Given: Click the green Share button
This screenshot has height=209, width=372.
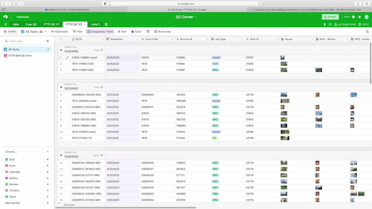Looking at the screenshot, I should click(x=330, y=17).
